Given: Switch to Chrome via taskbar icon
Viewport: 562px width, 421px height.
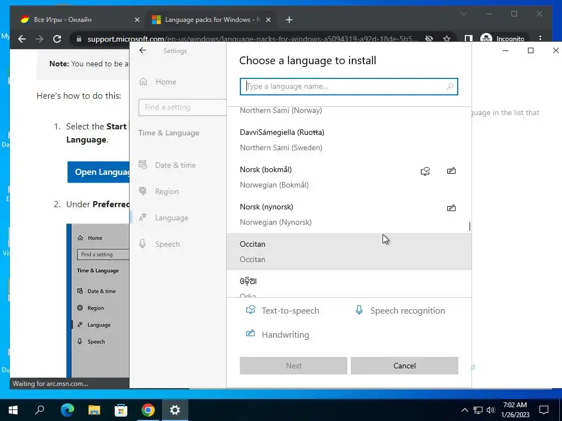Looking at the screenshot, I should 148,410.
